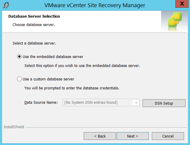Click the "Use the embedded database server" label

pyautogui.click(x=53, y=57)
